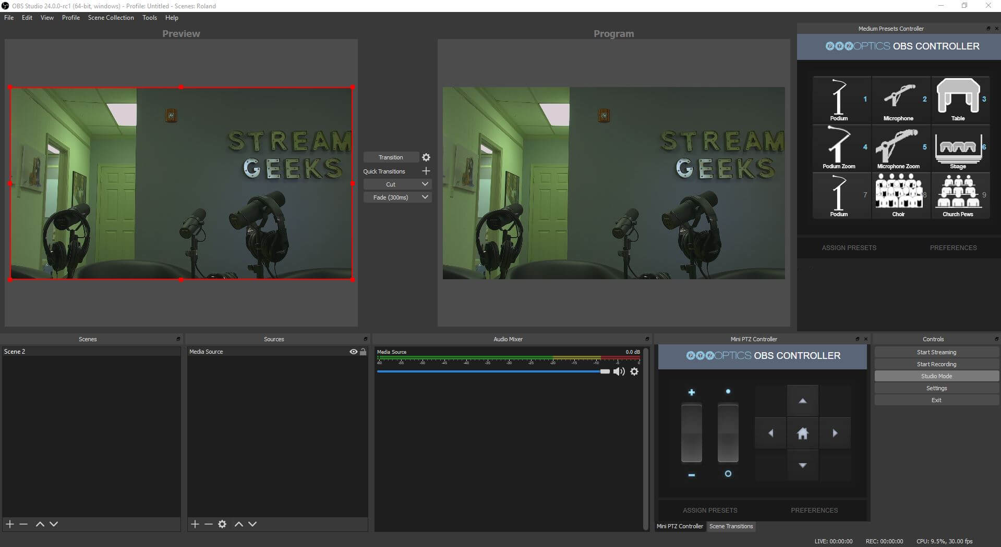Open the View menu

(47, 18)
